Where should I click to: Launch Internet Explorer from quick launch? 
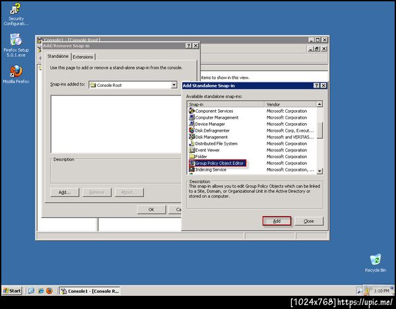coord(40,291)
